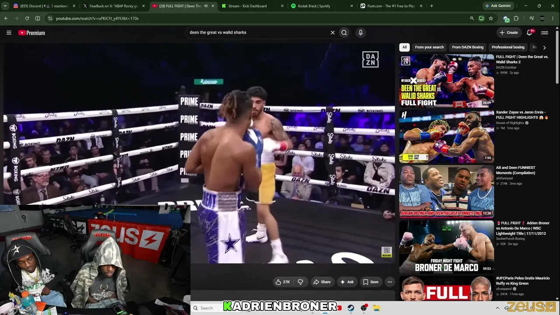
Task: Open the UFCParis Ruffy vs Green thumbnail
Action: (446, 288)
